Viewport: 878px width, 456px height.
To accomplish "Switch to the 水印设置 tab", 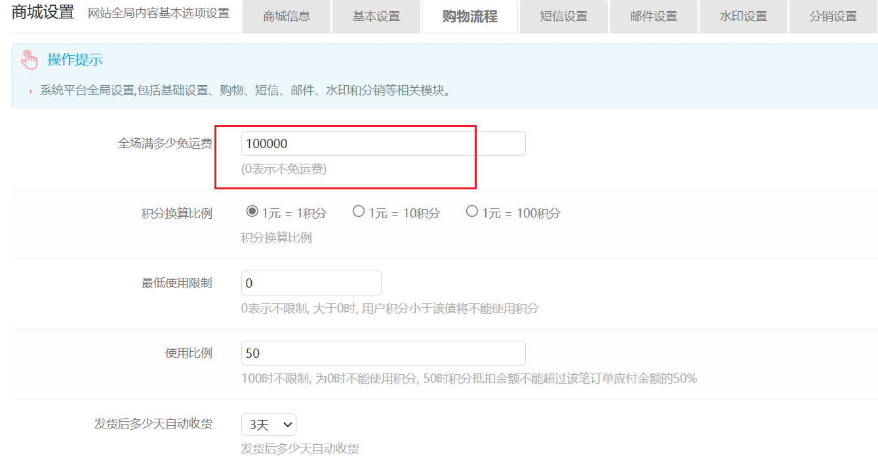I will [x=744, y=16].
